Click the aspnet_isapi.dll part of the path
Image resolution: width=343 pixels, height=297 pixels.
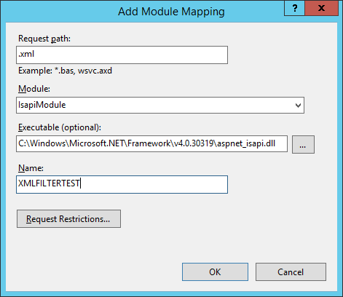coord(246,143)
